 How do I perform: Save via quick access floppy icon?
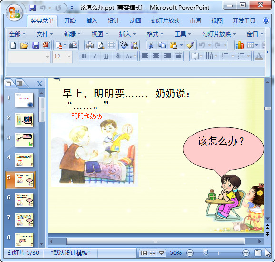coord(32,8)
